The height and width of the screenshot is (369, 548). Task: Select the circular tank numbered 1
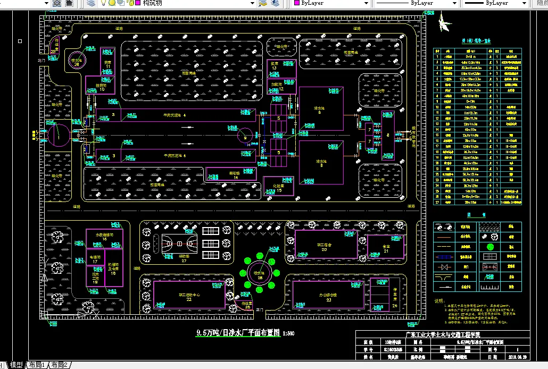59,135
